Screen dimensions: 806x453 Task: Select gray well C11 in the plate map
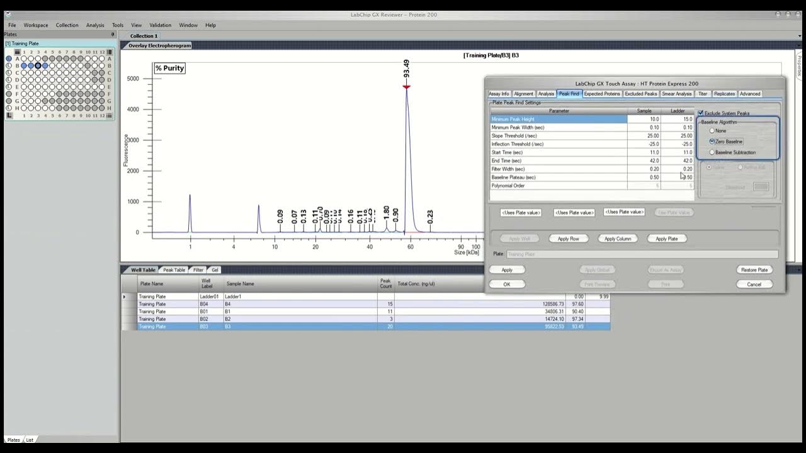coord(94,72)
